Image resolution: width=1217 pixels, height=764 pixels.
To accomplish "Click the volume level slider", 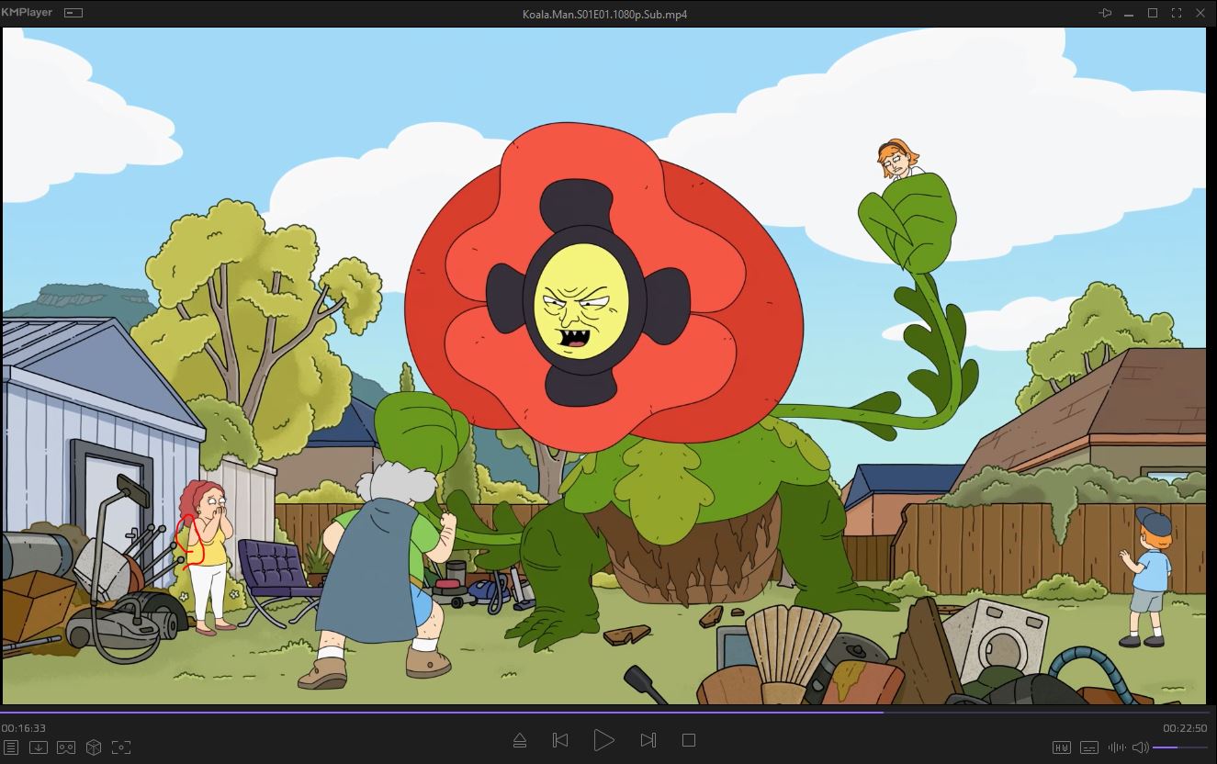I will click(1180, 747).
